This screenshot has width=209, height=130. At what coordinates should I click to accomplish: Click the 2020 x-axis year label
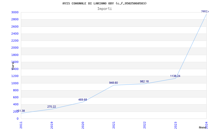click(83, 125)
